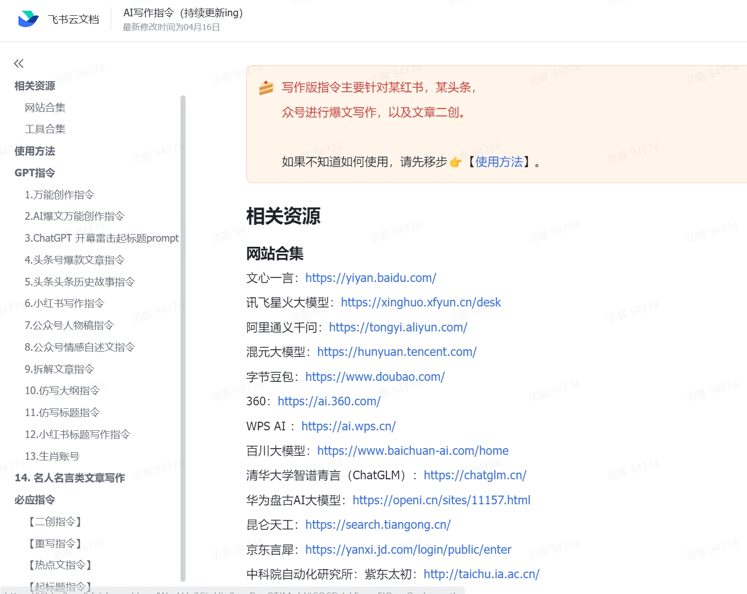Image resolution: width=747 pixels, height=594 pixels.
Task: Open xinghuo.xfyun.cn/desk link
Action: (421, 302)
